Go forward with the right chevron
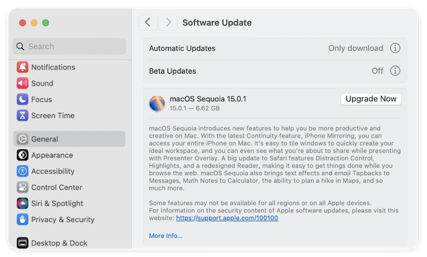This screenshot has height=257, width=427. click(168, 22)
